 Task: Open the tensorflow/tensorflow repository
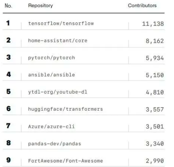(x=61, y=24)
